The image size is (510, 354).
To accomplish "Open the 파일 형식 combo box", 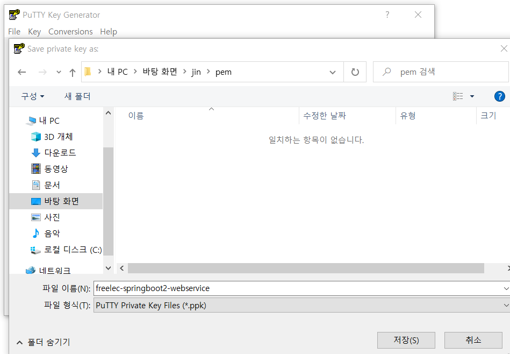I will [x=301, y=305].
